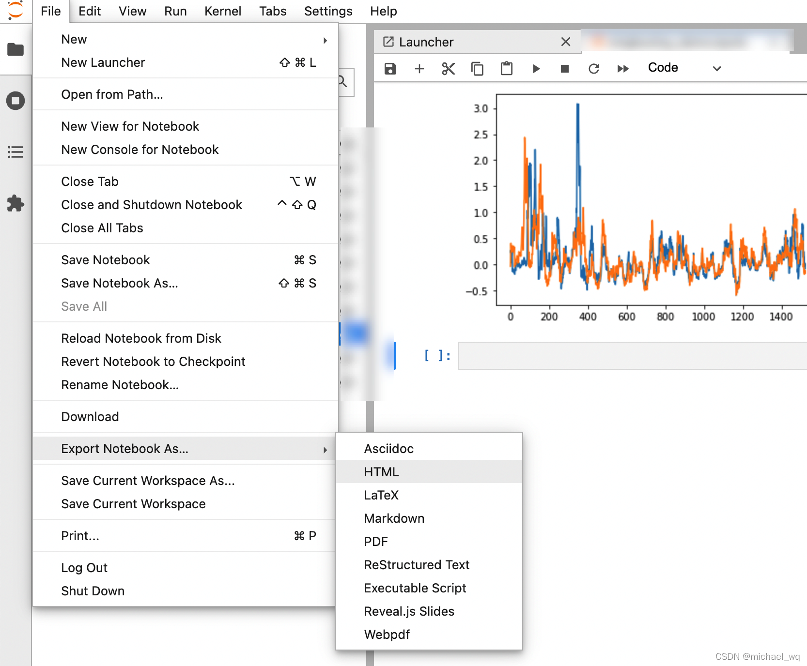Copy selected cells toolbar icon
Viewport: 807px width, 666px height.
click(478, 69)
